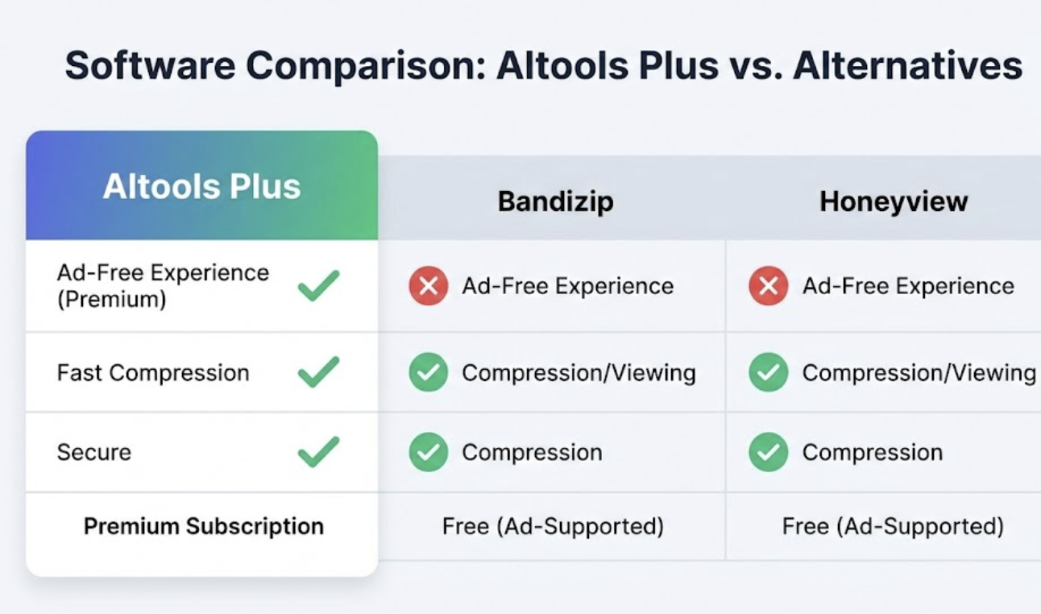Click the Premium Subscription label
The image size is (1041, 614).
[204, 526]
